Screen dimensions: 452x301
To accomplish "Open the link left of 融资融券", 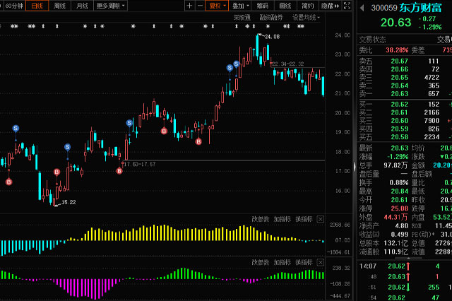I will point(242,18).
